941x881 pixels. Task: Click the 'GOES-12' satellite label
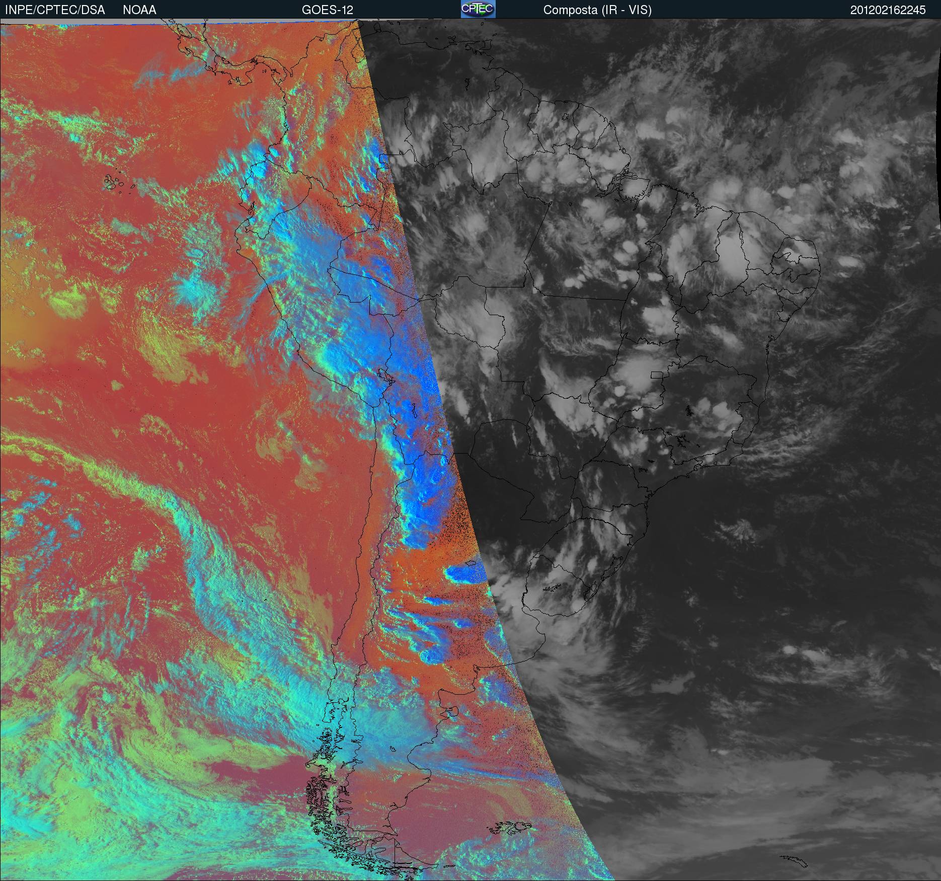pos(327,10)
